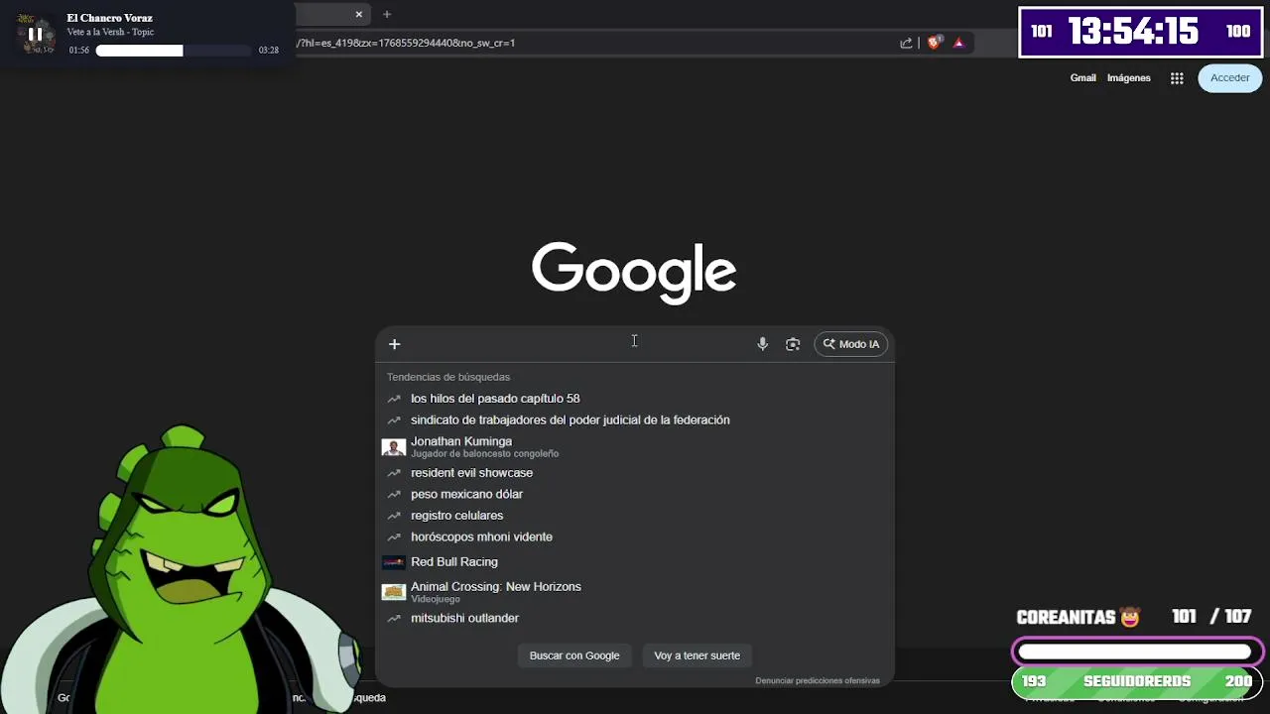The height and width of the screenshot is (714, 1270).
Task: Click trending arrow beside 'peso mexicano dólar'
Action: pos(394,494)
